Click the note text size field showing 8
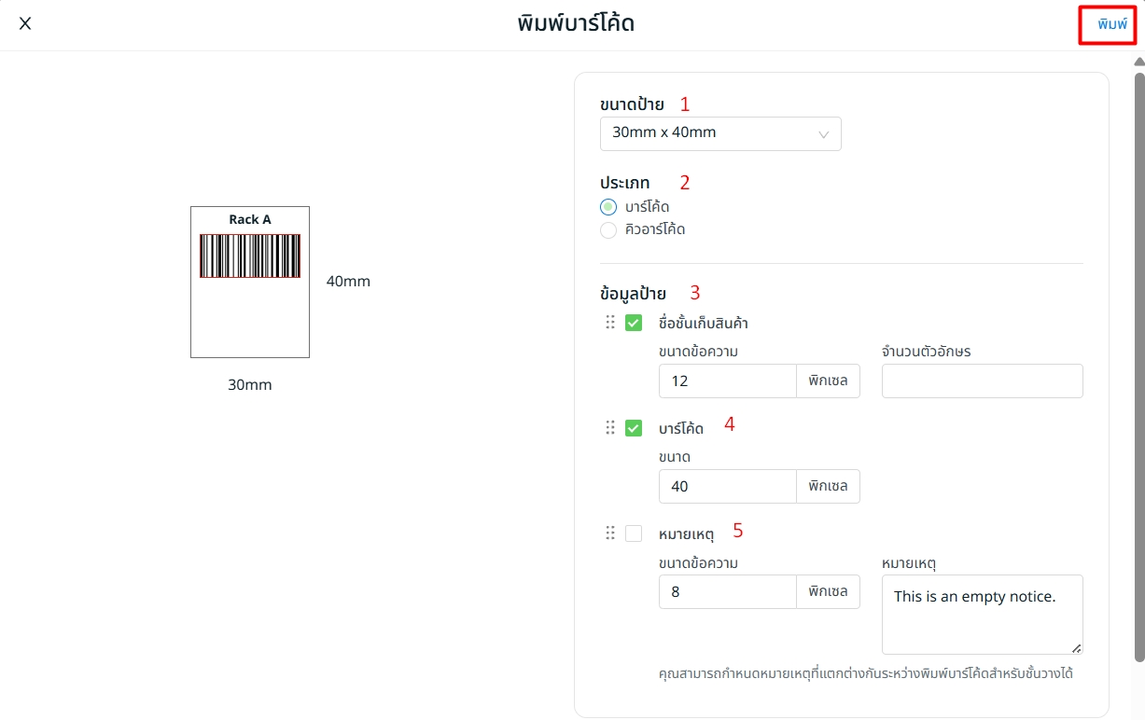Screen dimensions: 1145x720 pyautogui.click(x=727, y=591)
